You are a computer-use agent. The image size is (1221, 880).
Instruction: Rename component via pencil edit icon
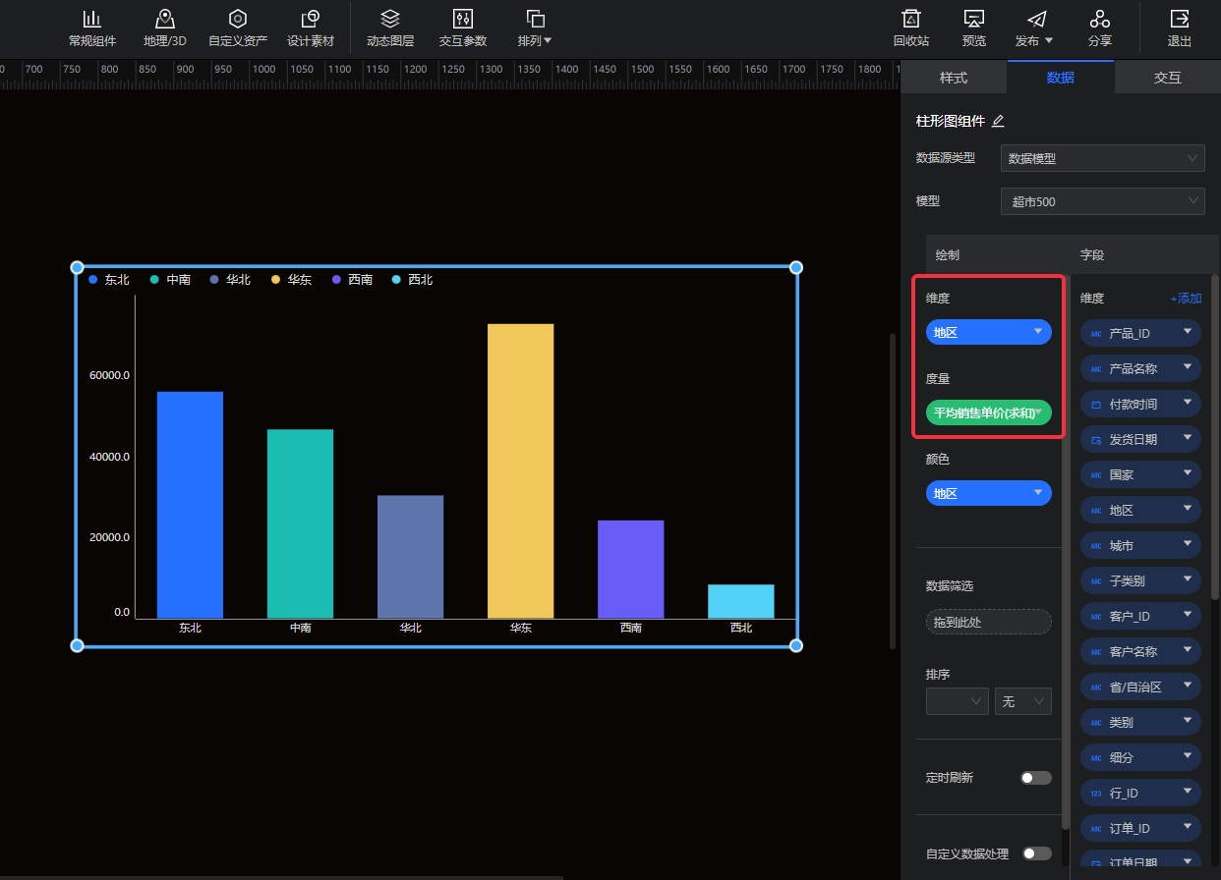pyautogui.click(x=998, y=121)
